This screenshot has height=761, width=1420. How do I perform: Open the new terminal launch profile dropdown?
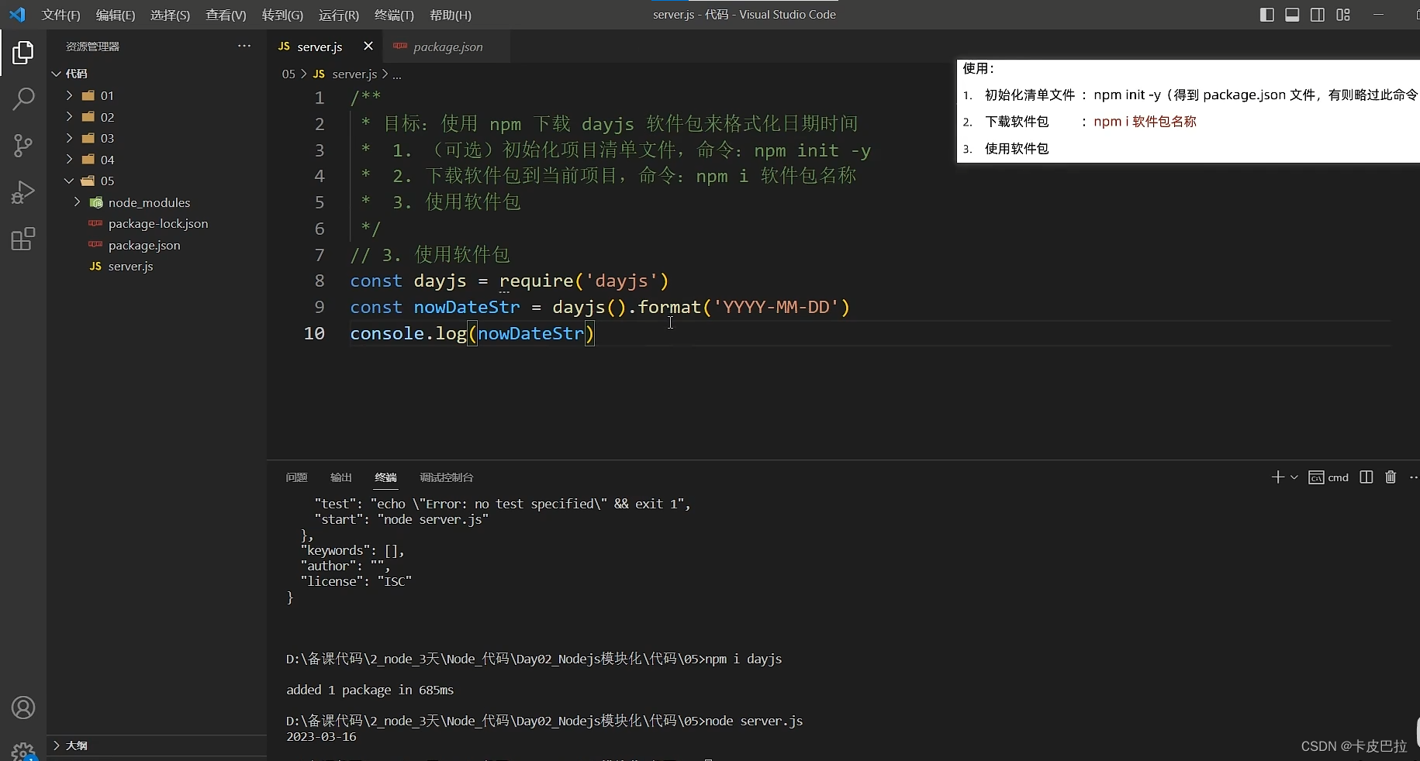tap(1294, 477)
